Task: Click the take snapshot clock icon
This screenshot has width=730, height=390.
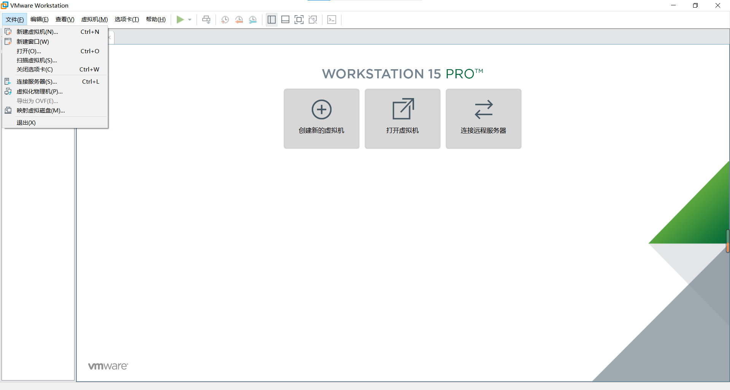Action: pos(225,20)
